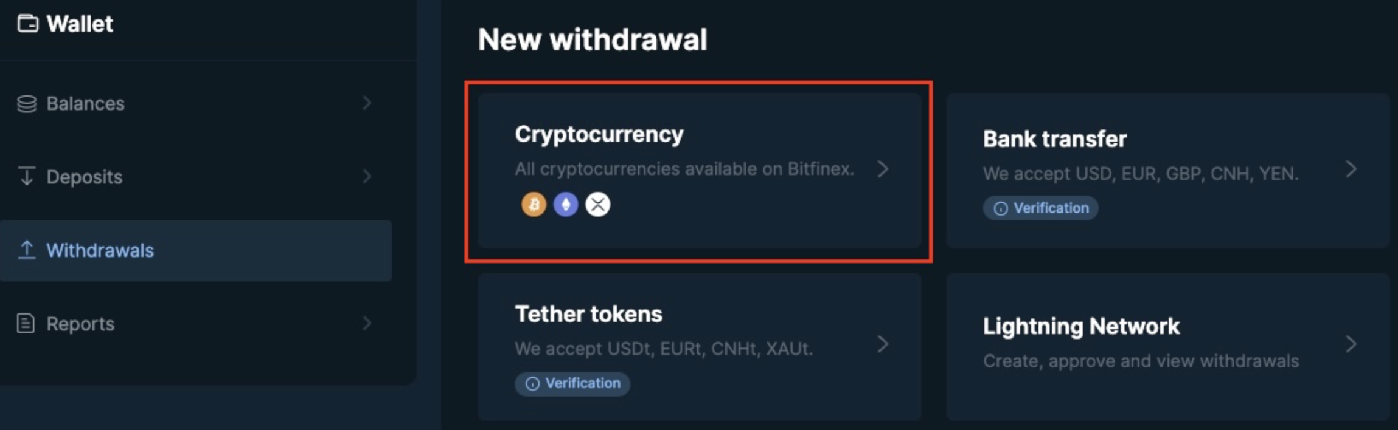Expand the Deposits chevron arrow
This screenshot has width=1398, height=430.
tap(367, 177)
